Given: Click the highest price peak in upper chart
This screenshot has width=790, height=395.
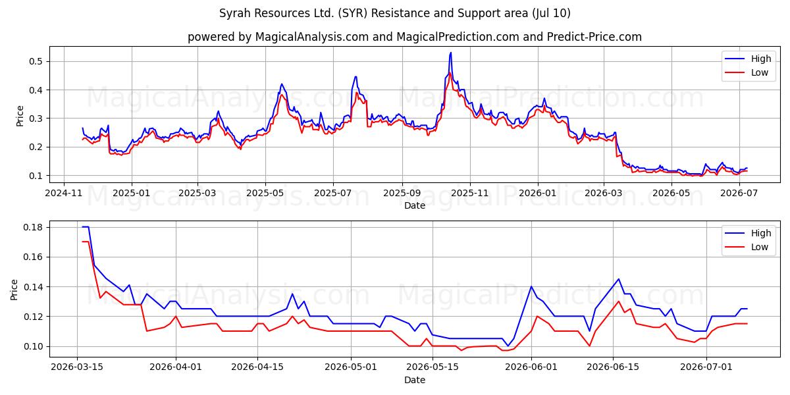Looking at the screenshot, I should tap(451, 53).
